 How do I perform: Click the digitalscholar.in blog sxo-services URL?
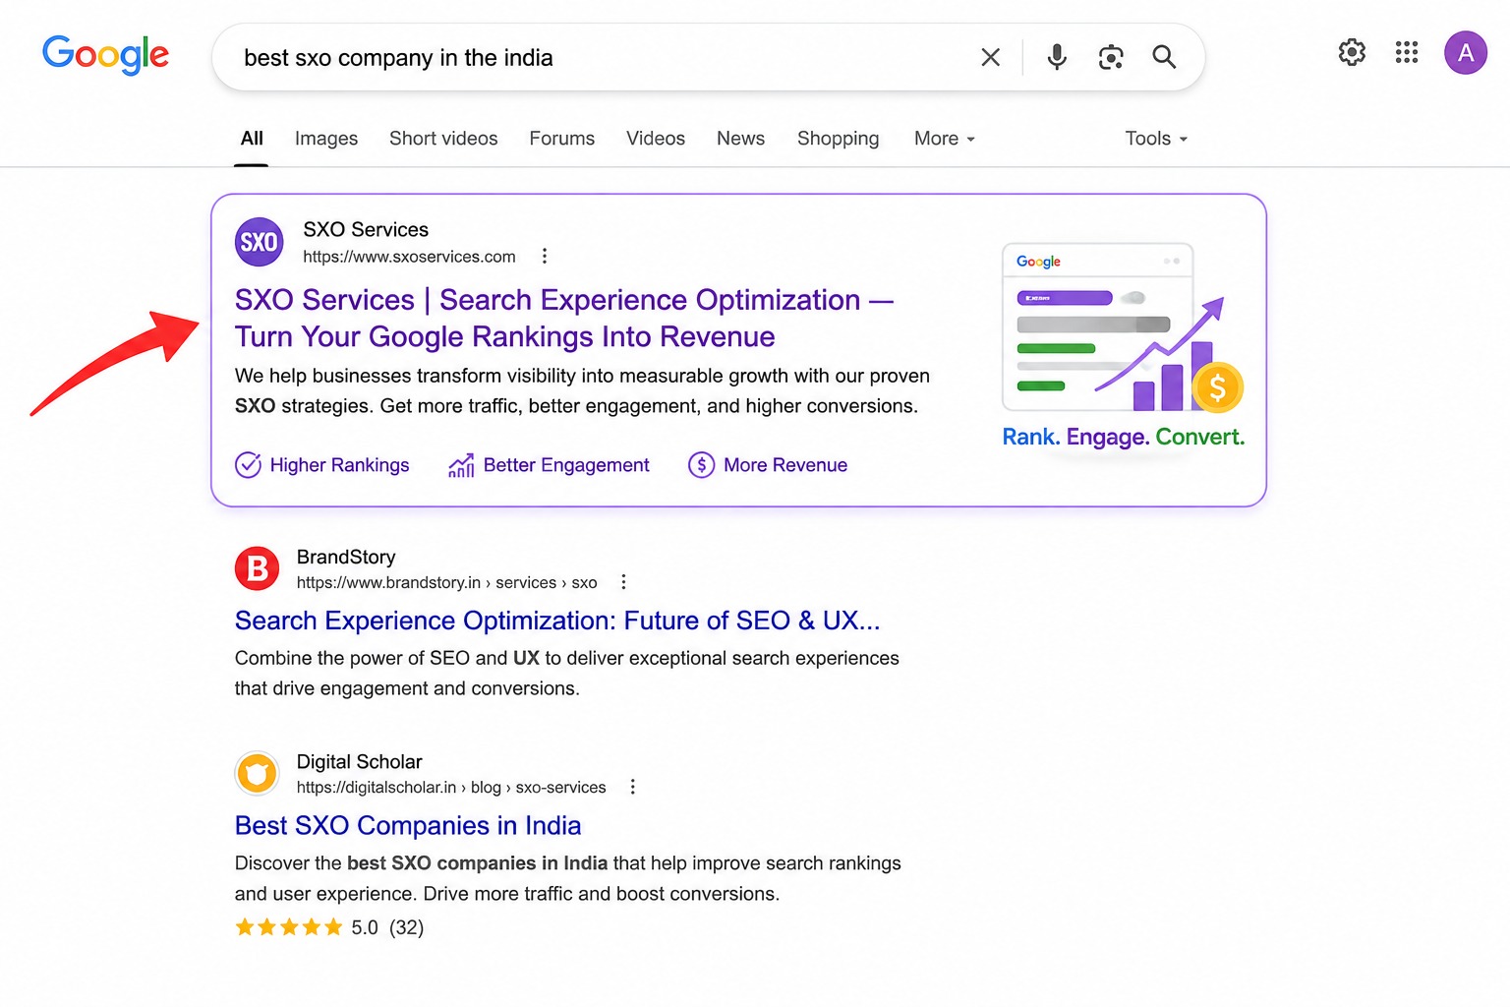pos(451,788)
